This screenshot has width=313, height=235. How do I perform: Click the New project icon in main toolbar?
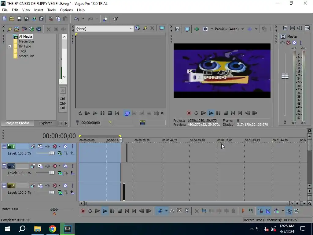pos(4,19)
